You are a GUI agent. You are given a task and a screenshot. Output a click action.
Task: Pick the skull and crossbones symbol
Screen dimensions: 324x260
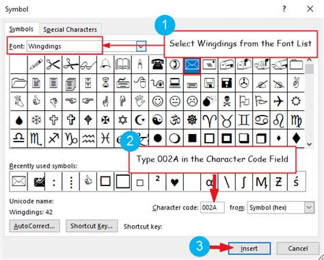click(x=226, y=101)
